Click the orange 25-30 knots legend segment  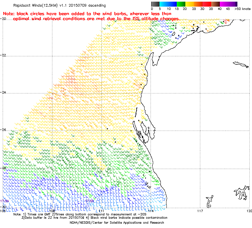(x=198, y=4)
